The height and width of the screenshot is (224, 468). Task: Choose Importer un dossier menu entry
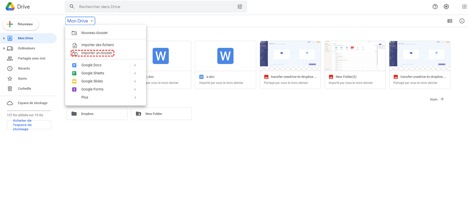(105, 53)
